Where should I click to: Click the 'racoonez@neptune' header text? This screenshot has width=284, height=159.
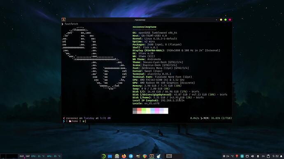coord(144,27)
